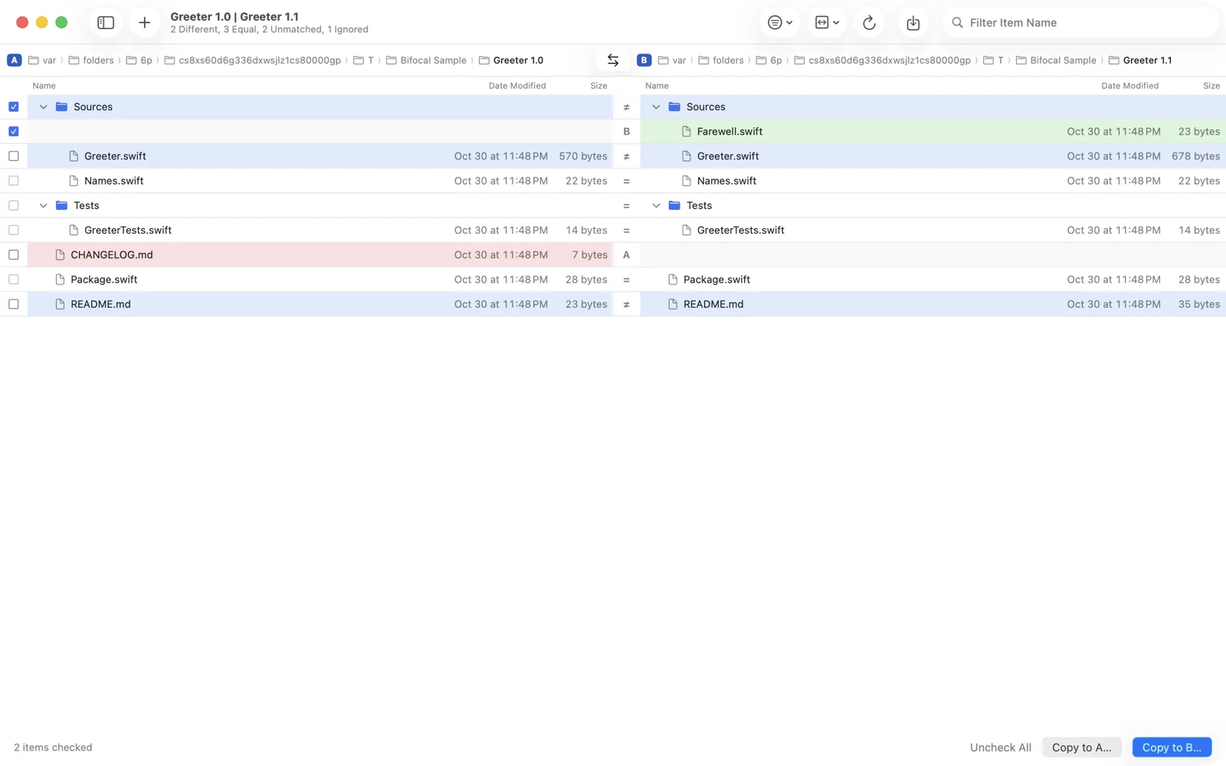Click the not-equal symbol for README.md row
Viewport: 1226px width, 766px height.
click(626, 304)
